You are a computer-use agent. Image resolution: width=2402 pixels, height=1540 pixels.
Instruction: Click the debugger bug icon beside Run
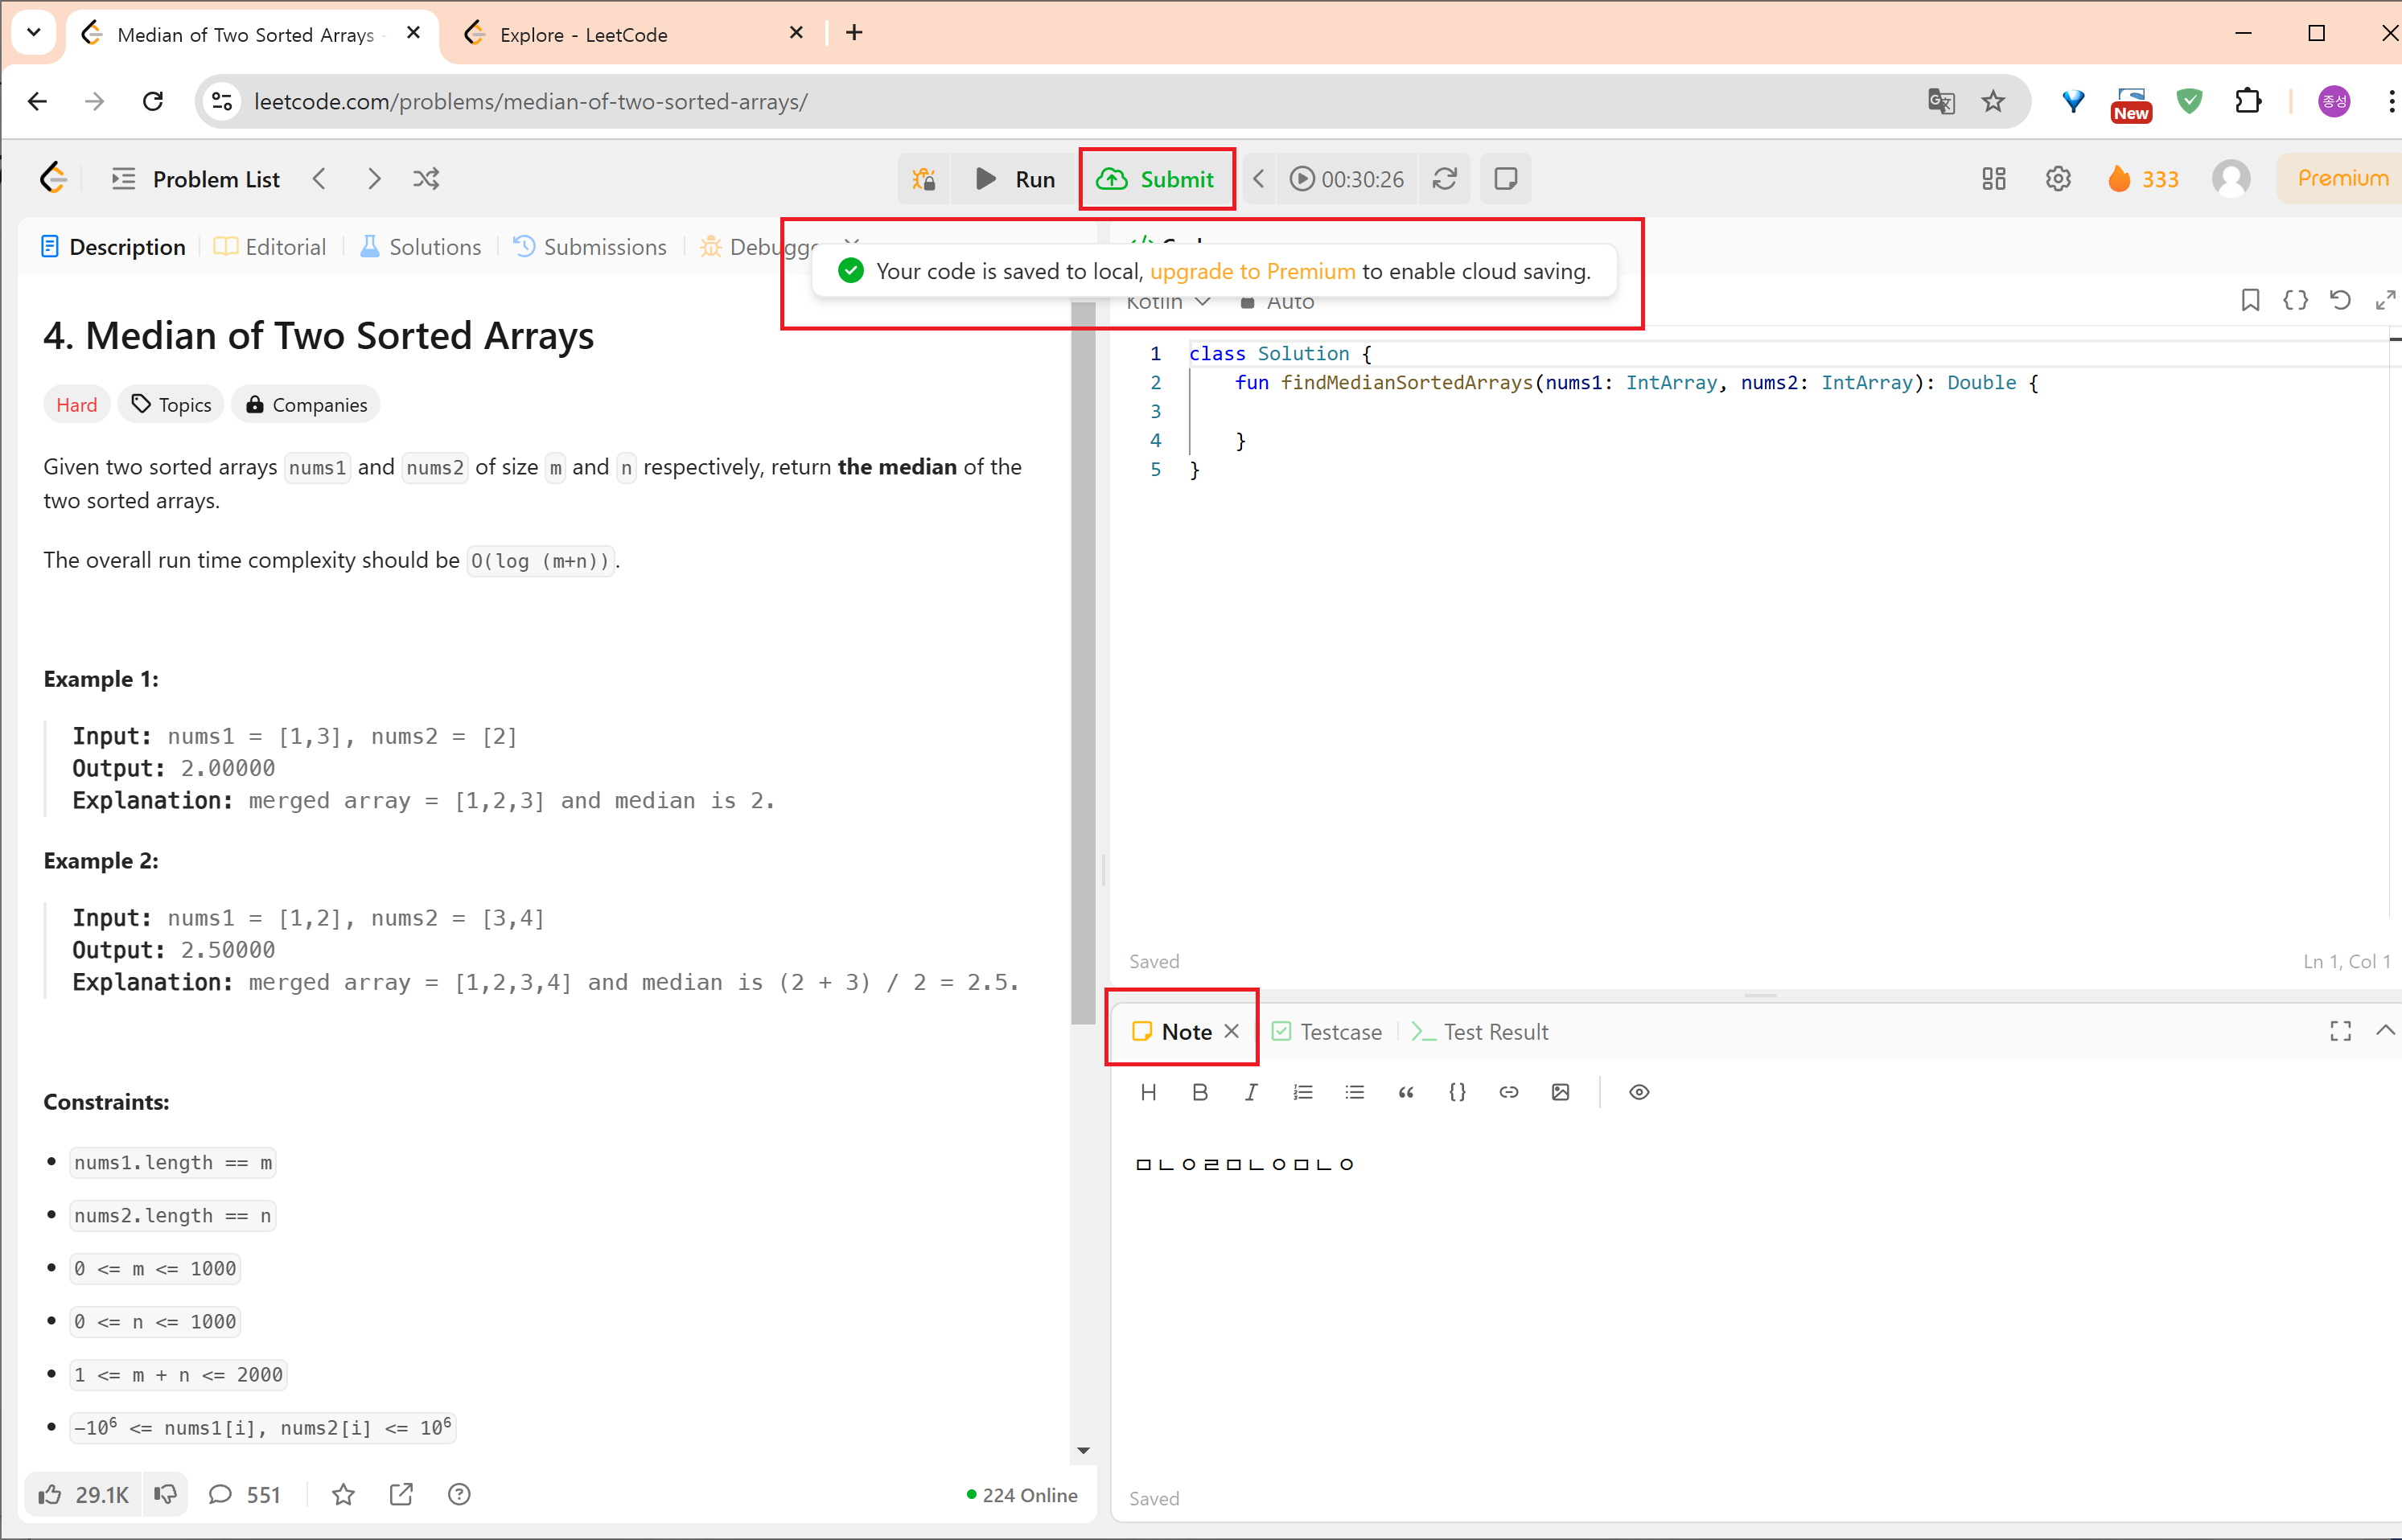pyautogui.click(x=923, y=179)
